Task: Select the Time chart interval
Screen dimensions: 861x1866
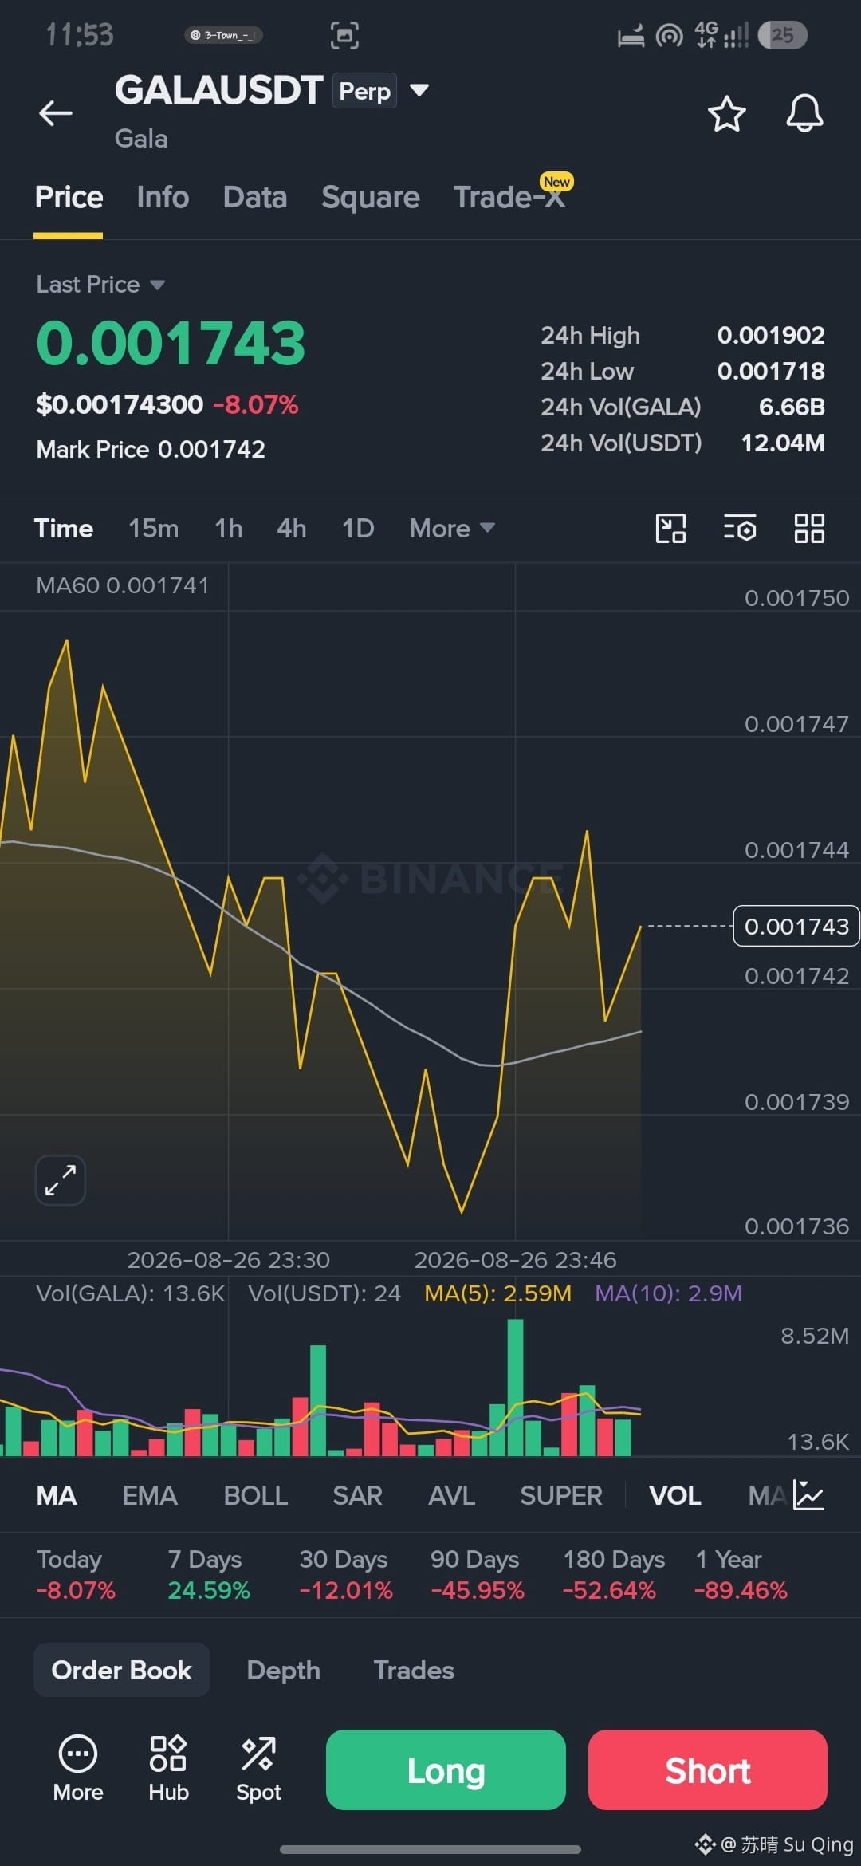Action: (64, 528)
